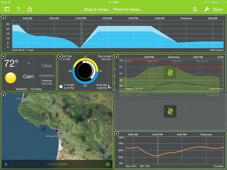Image resolution: width=227 pixels, height=170 pixels.
Task: Tap Min: 29% humidity value
Action: [x=145, y=166]
